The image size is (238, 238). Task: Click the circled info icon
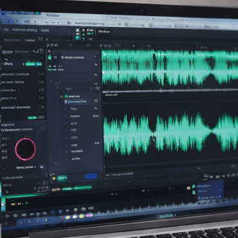tap(41, 51)
